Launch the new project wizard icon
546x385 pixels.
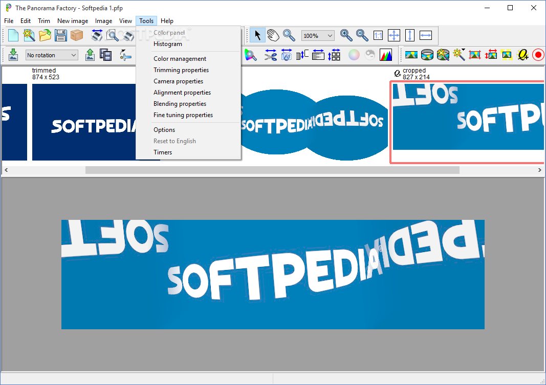29,35
